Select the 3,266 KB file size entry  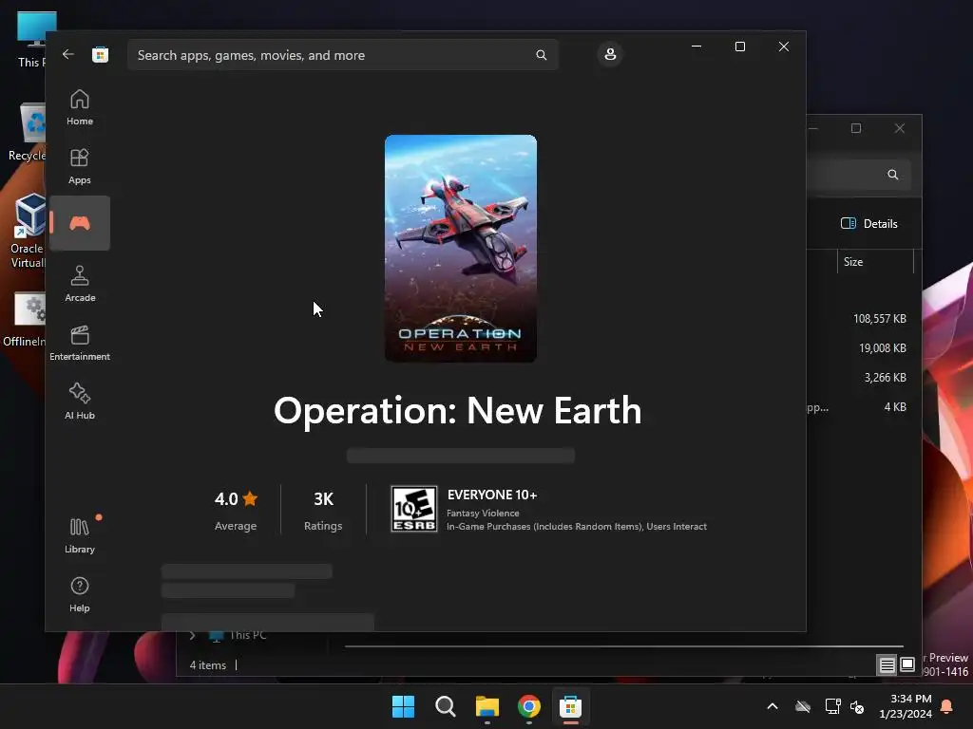[885, 378]
